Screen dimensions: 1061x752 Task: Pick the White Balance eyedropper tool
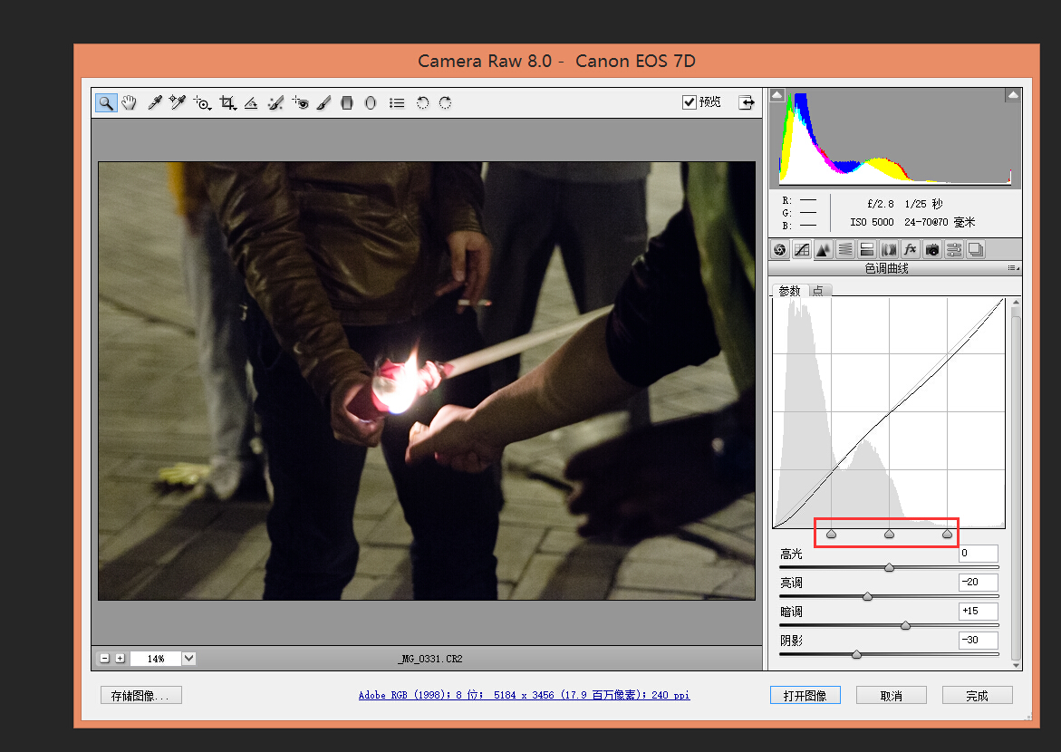(155, 103)
